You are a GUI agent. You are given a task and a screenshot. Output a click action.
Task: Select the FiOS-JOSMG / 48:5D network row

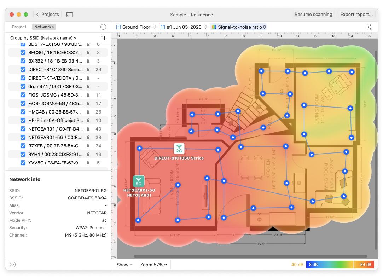click(x=58, y=95)
